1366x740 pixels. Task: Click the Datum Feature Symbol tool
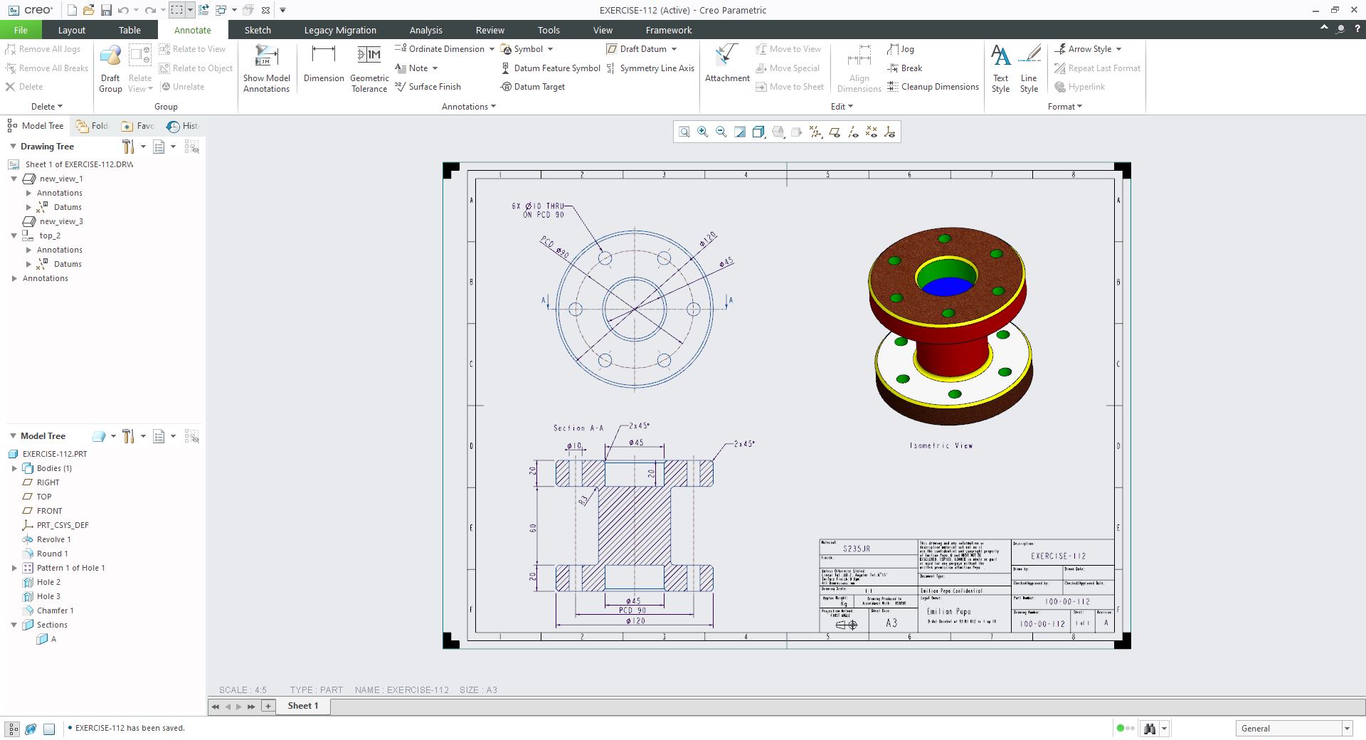tap(551, 68)
